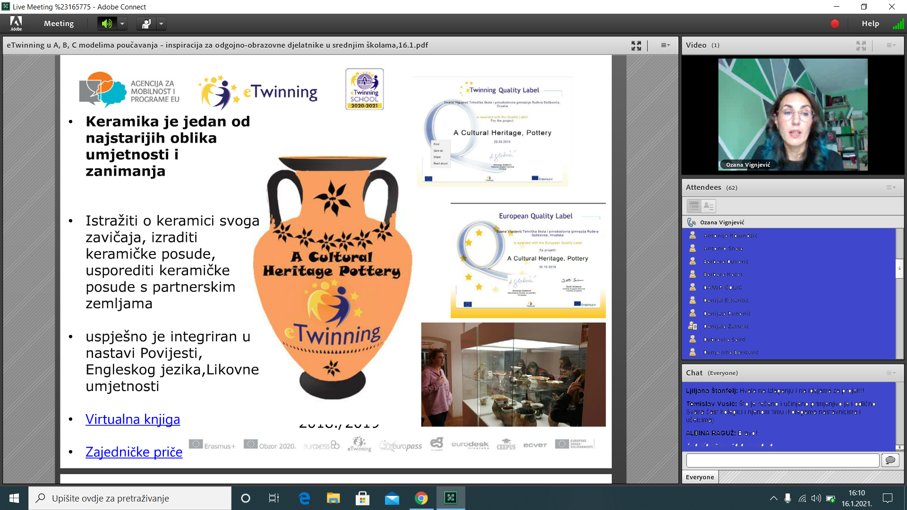Click the phone icon beside Ozana Vignjević

click(x=692, y=222)
